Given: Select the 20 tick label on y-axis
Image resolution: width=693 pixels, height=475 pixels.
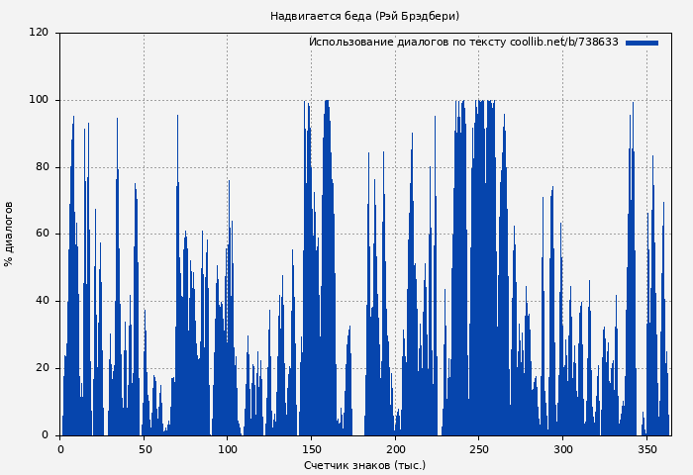Looking at the screenshot, I should point(42,368).
